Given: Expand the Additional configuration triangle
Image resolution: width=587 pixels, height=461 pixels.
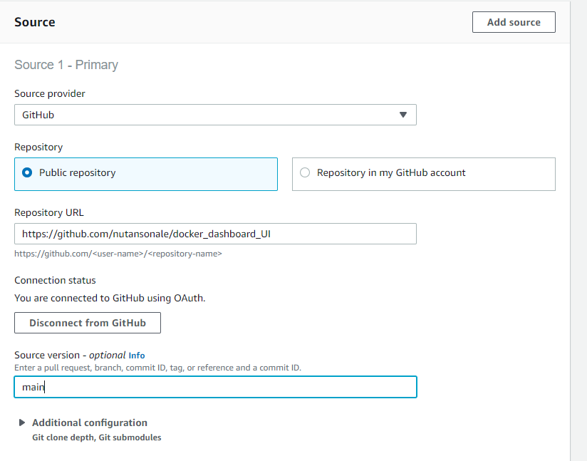Looking at the screenshot, I should (x=21, y=423).
